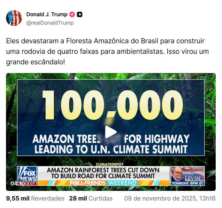Click the pink verified badge

72,14
